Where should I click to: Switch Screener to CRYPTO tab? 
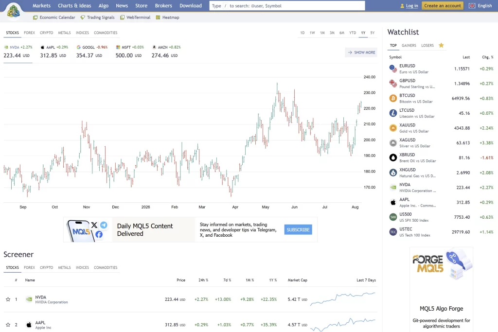[x=46, y=267]
